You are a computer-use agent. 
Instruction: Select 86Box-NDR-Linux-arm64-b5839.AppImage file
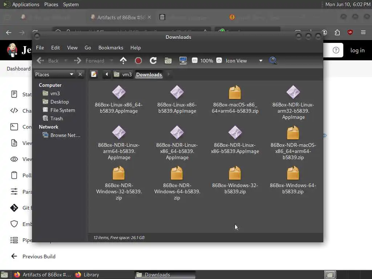pyautogui.click(x=119, y=142)
